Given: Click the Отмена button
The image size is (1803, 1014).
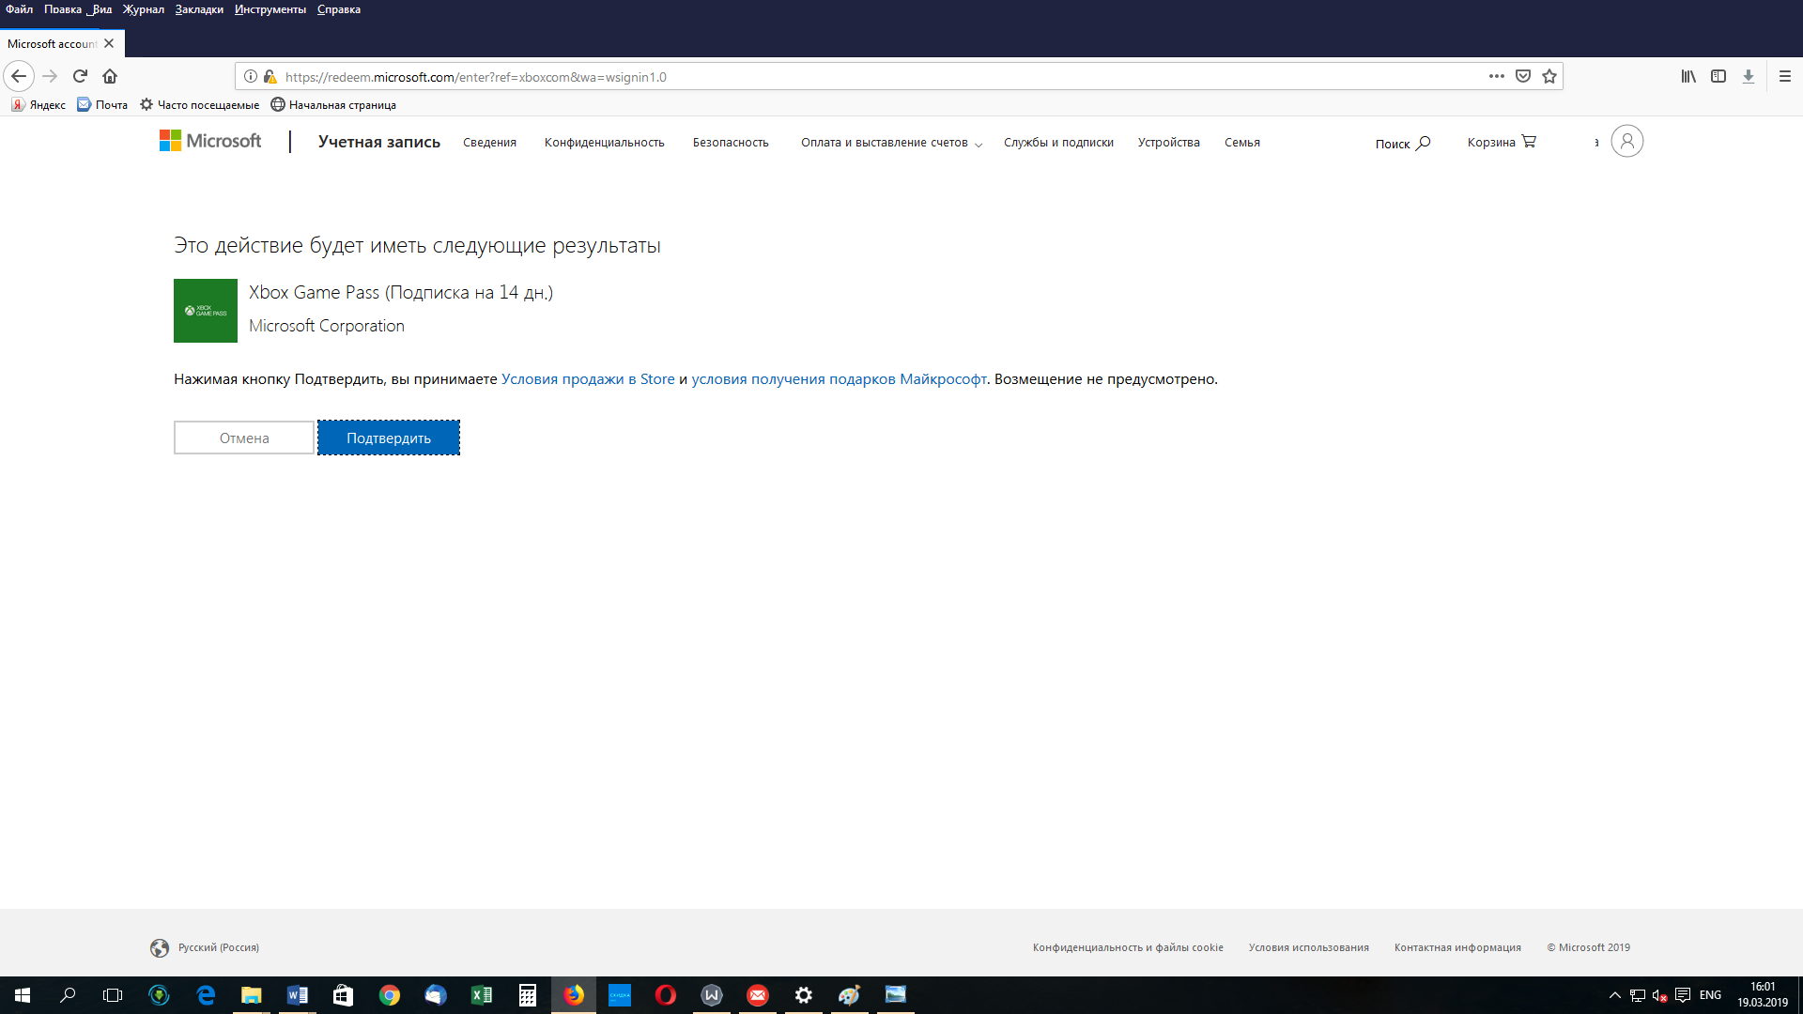Looking at the screenshot, I should pos(244,438).
